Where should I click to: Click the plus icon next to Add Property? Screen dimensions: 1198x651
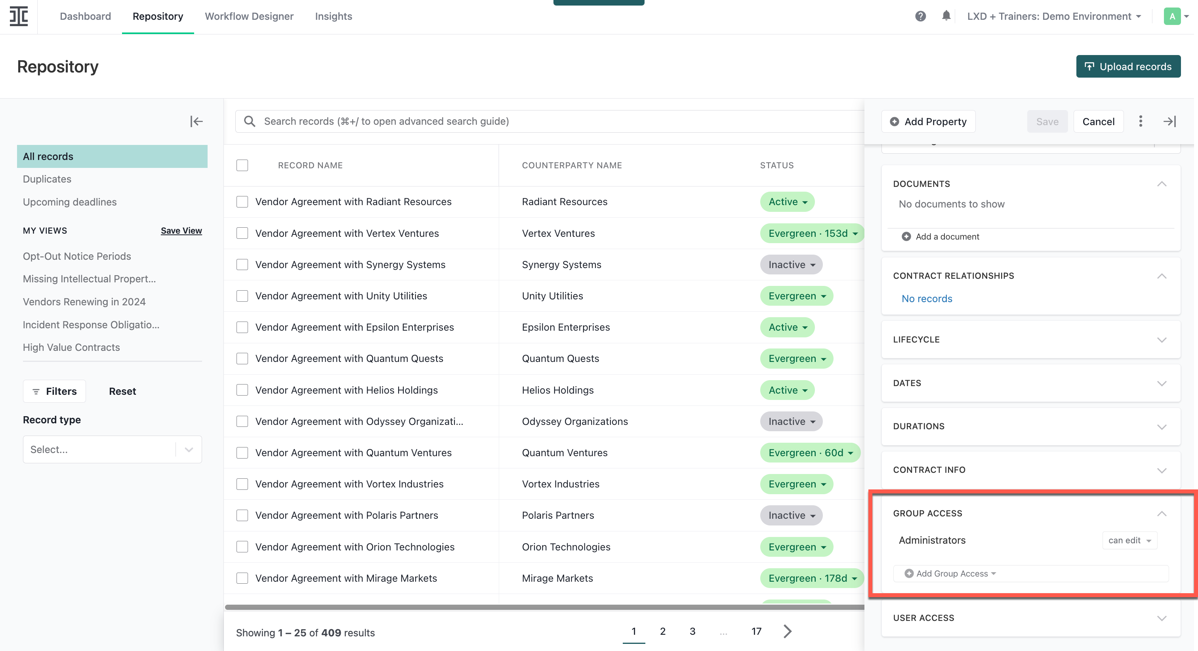click(895, 121)
